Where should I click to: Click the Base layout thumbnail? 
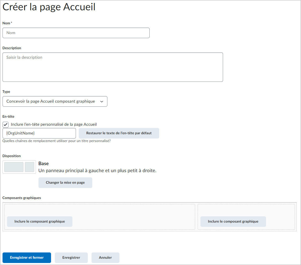[x=19, y=167]
